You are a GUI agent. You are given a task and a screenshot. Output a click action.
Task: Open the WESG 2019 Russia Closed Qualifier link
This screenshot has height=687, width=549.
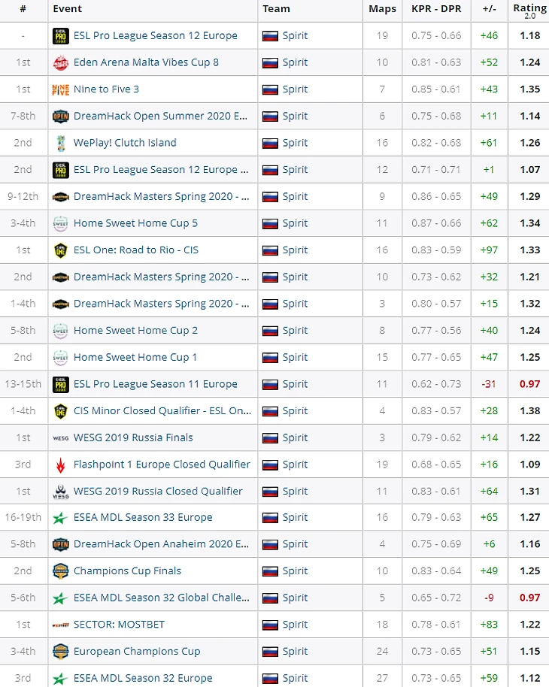(x=158, y=491)
